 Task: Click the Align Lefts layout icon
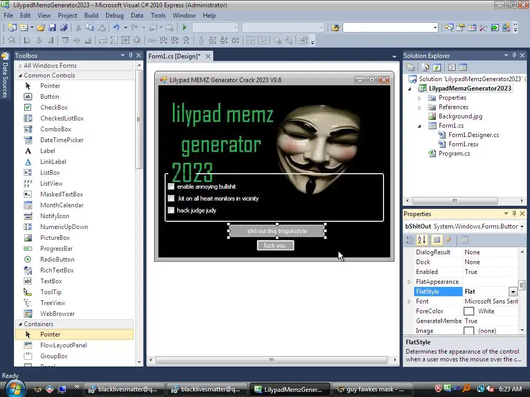coord(27,40)
